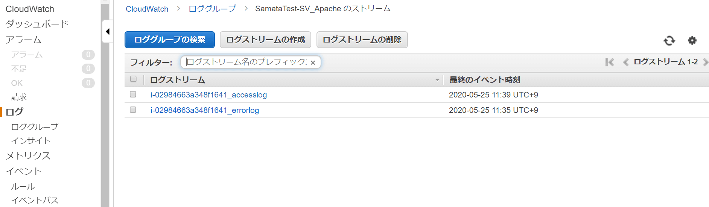Viewport: 709px width, 207px height.
Task: Sort by the ログストリーム column arrow
Action: click(437, 80)
